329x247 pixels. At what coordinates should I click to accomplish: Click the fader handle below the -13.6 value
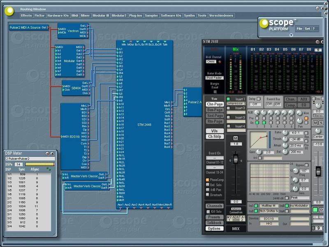coord(318,171)
